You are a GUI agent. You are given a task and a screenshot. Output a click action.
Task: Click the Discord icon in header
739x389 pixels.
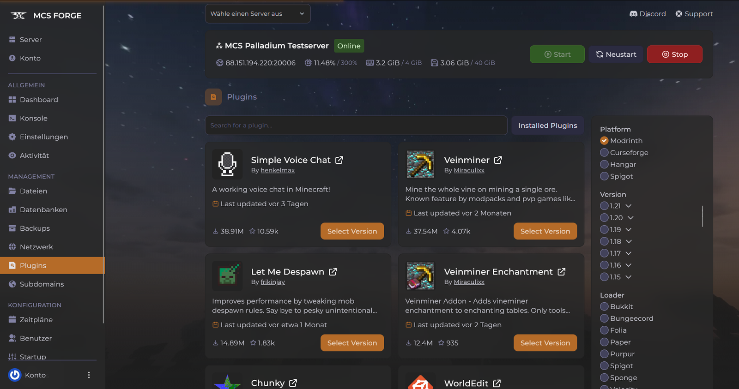(x=633, y=14)
